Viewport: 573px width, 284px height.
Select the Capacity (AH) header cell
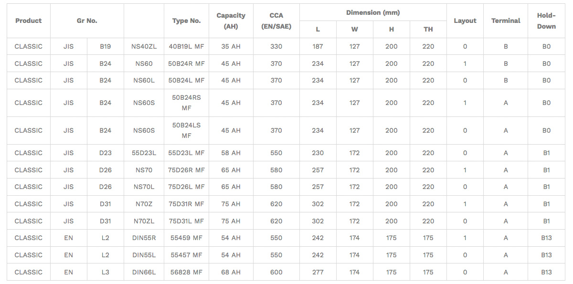coord(231,21)
